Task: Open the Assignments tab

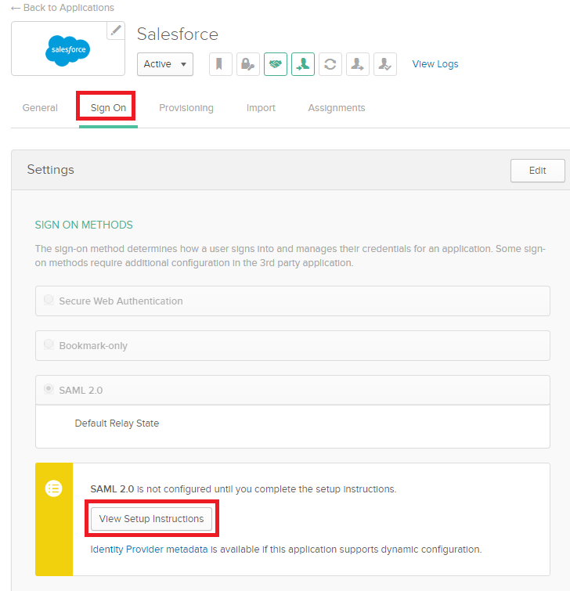Action: click(x=336, y=108)
